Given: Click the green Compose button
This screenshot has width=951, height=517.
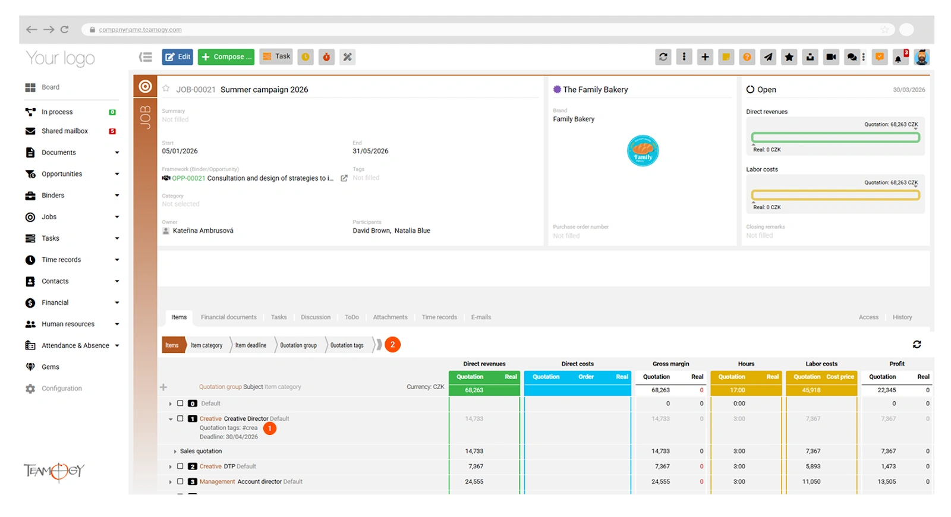Looking at the screenshot, I should click(x=226, y=57).
